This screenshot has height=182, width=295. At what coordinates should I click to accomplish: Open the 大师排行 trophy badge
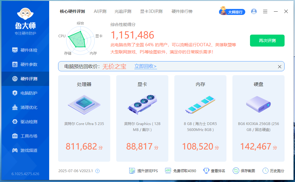point(232,11)
